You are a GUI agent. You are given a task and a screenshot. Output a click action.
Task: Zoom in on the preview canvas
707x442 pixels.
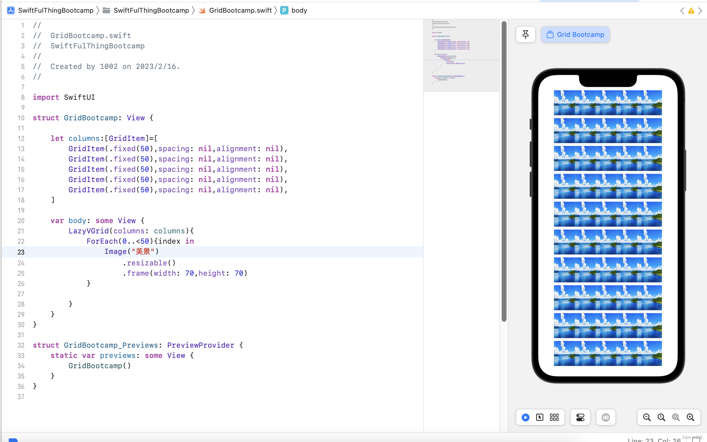click(x=690, y=418)
